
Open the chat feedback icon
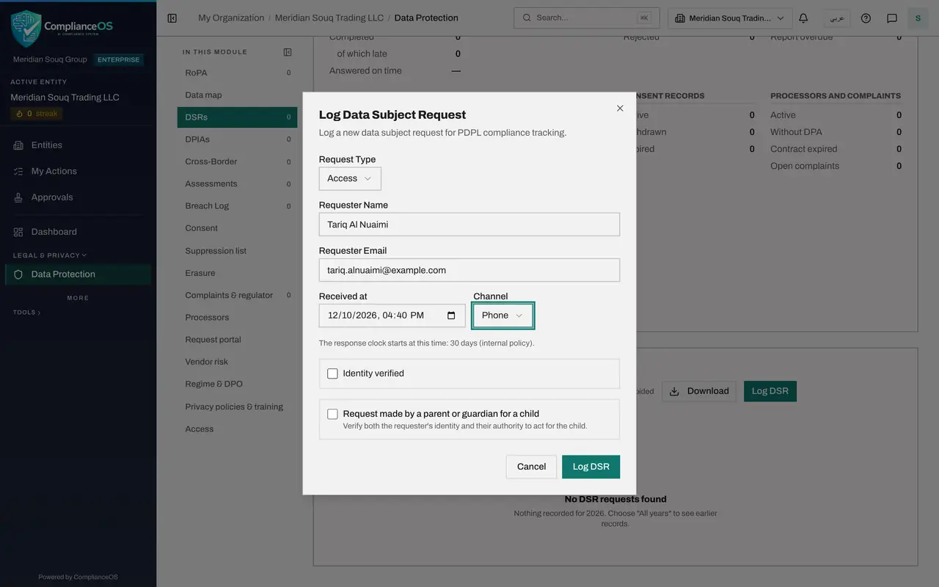point(892,18)
